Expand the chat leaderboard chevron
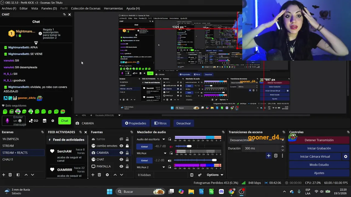 [x=36, y=43]
